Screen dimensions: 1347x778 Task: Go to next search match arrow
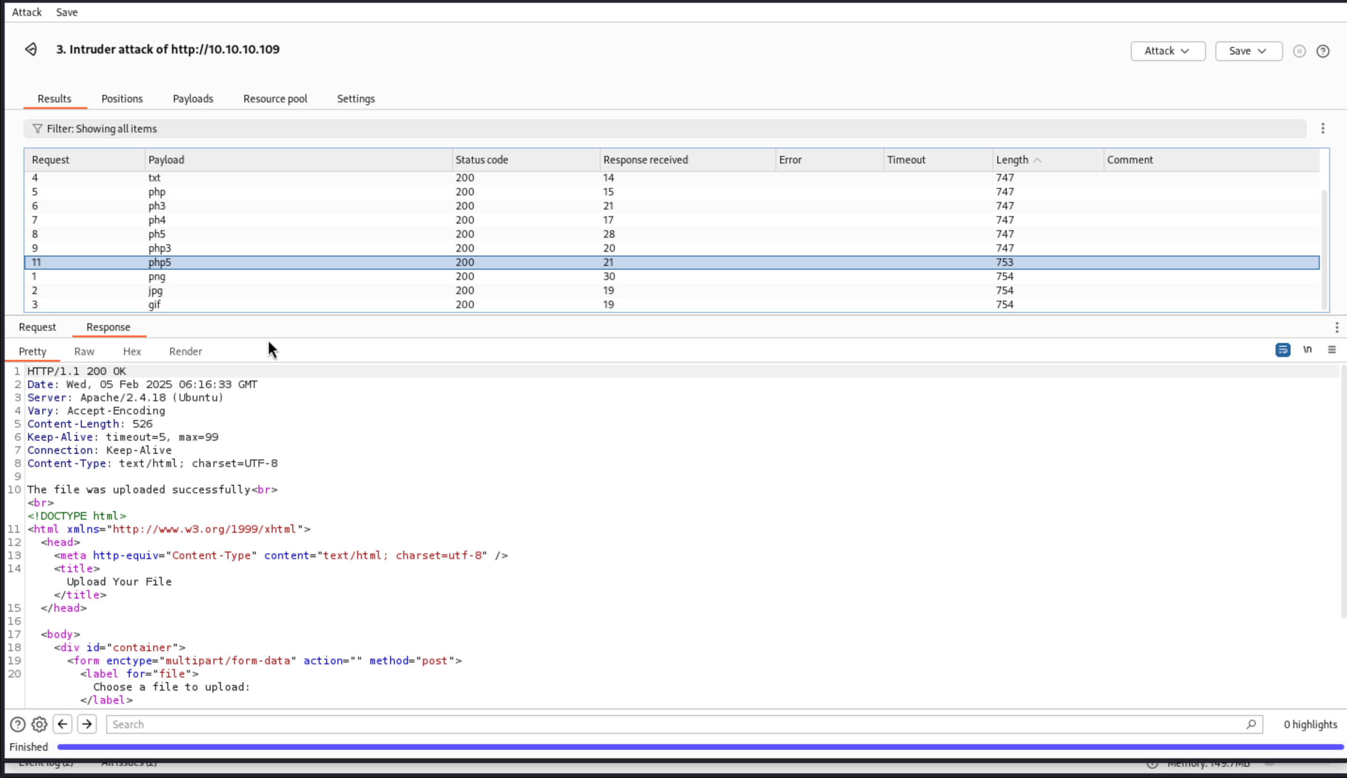tap(86, 724)
